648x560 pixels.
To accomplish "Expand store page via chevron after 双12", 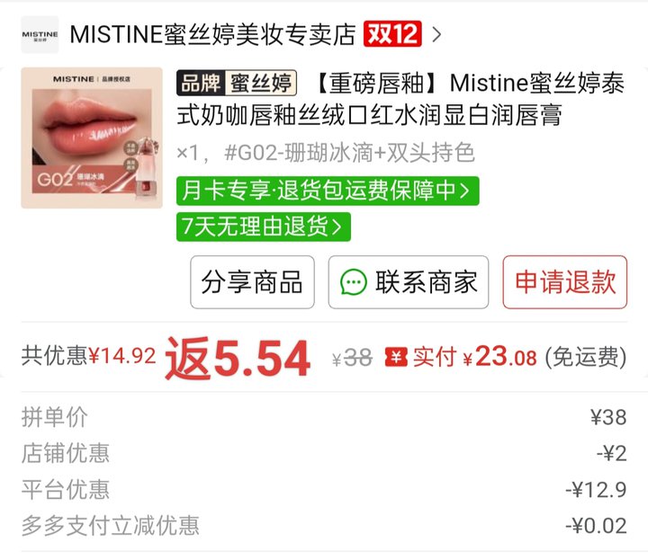I will [436, 34].
